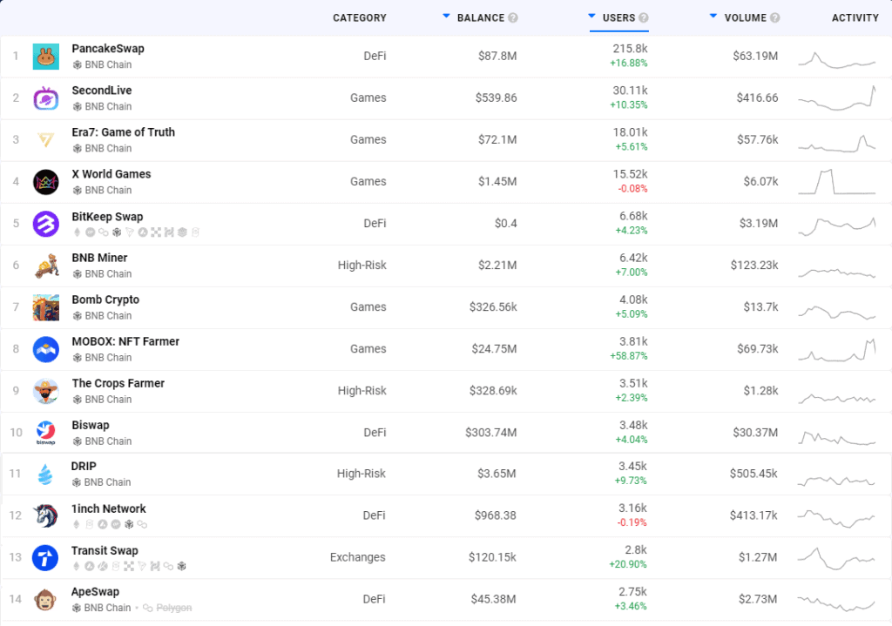
Task: Open the X World Games page
Action: point(111,174)
